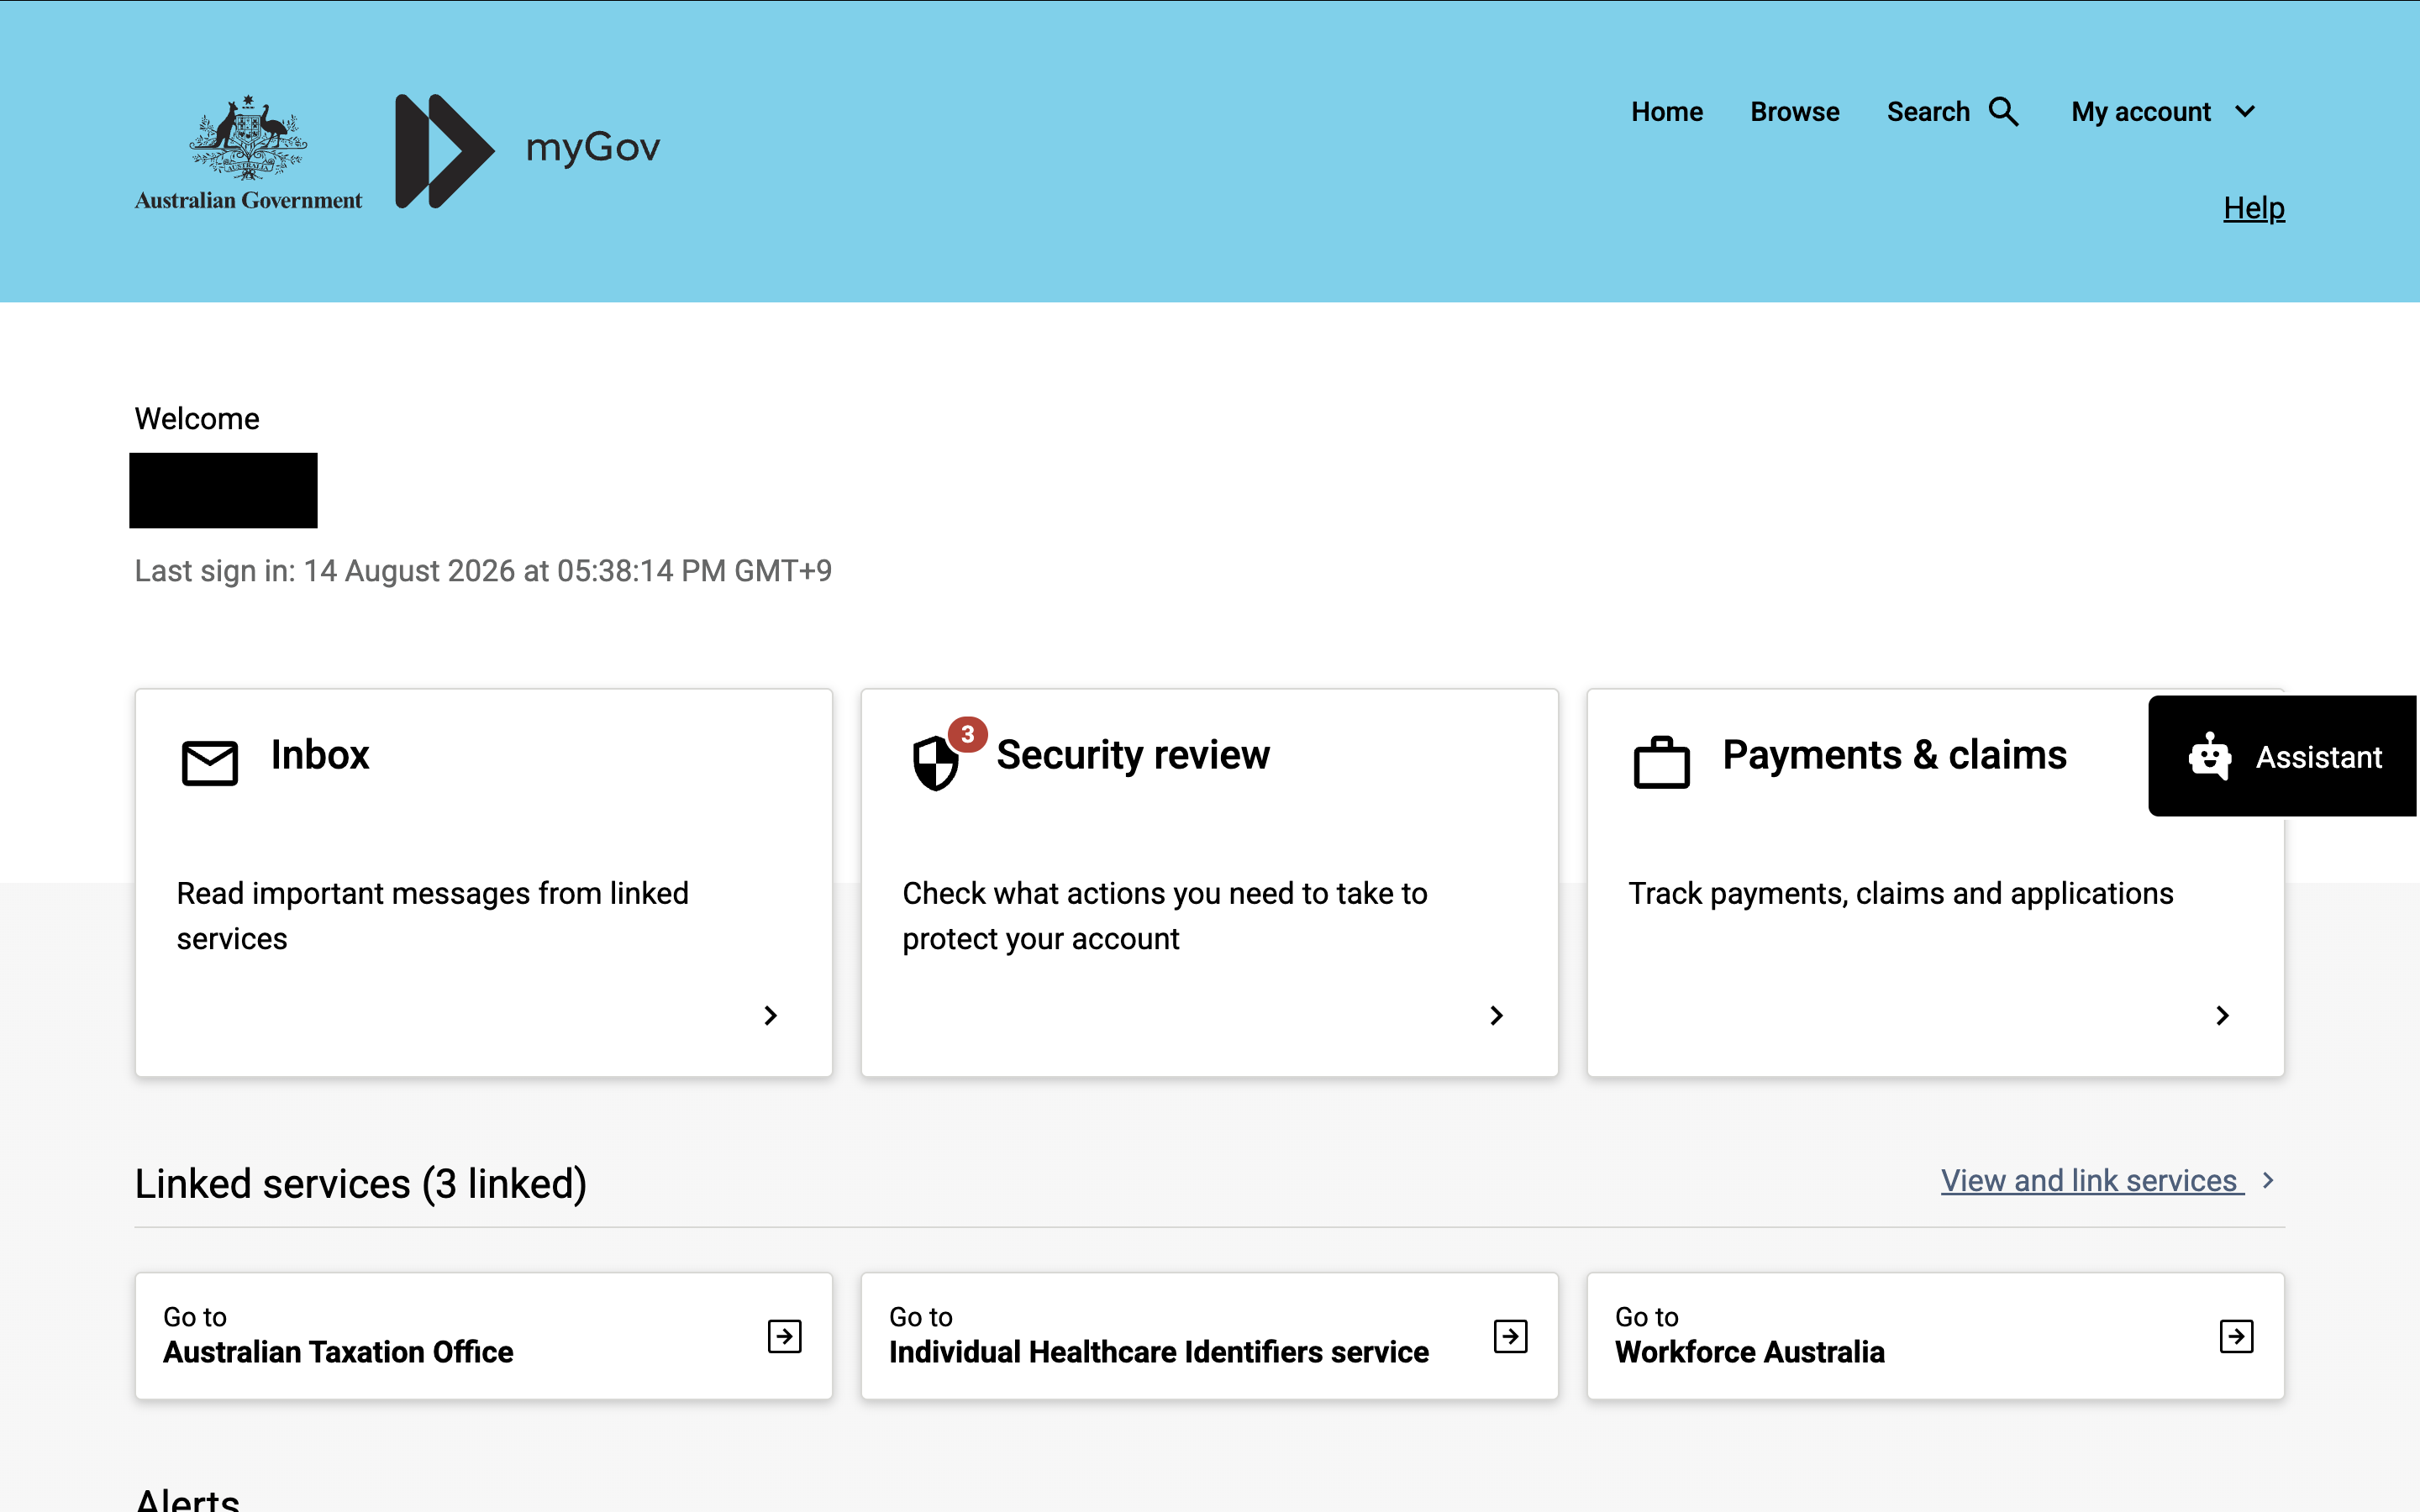The width and height of the screenshot is (2420, 1512).
Task: Open View and link services link
Action: point(2092,1181)
